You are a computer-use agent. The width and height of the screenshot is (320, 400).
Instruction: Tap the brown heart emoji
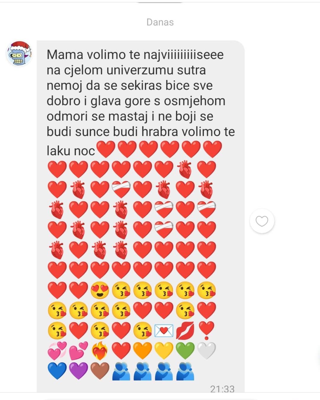click(x=100, y=371)
